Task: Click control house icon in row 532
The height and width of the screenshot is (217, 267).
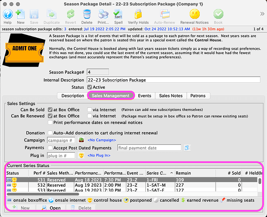Action: click(x=14, y=185)
